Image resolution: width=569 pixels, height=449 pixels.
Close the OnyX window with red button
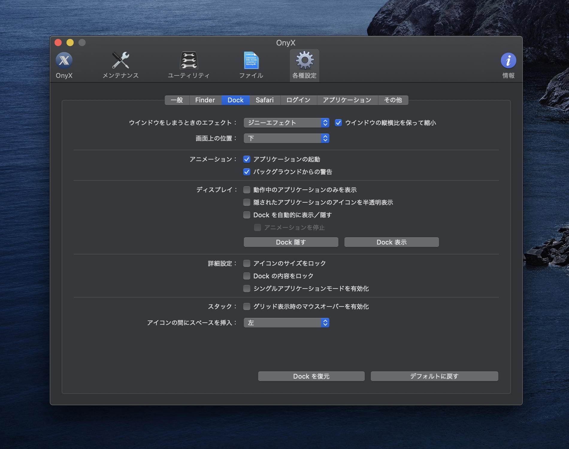coord(58,43)
